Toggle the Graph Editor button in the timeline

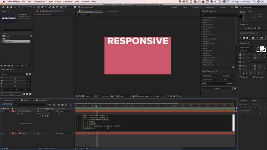[71, 105]
